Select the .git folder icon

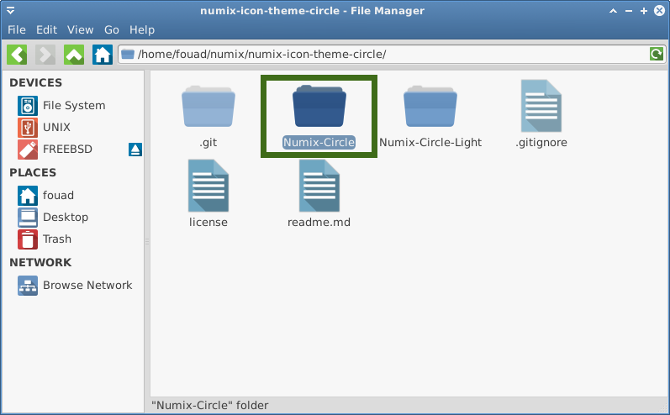208,107
